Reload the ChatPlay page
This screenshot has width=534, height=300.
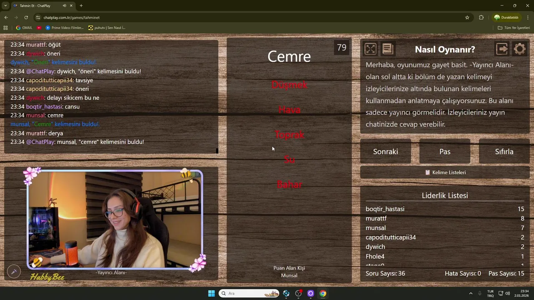(x=26, y=17)
